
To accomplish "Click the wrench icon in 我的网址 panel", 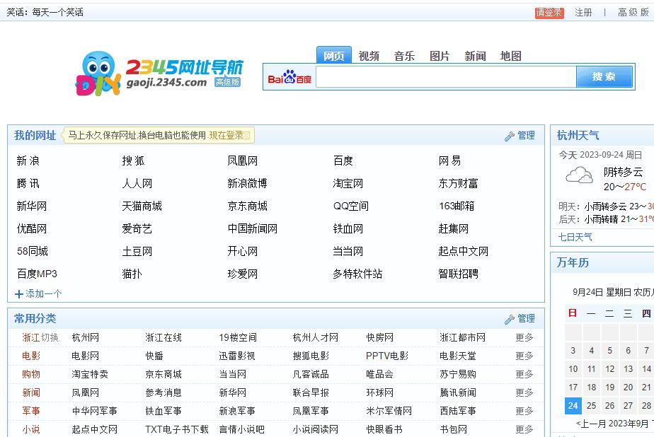I will pyautogui.click(x=510, y=136).
